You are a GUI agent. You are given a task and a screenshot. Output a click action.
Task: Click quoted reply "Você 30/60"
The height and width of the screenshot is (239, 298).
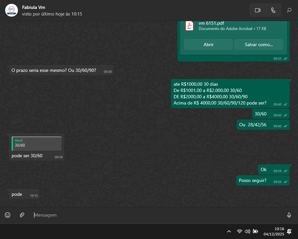tap(37, 143)
